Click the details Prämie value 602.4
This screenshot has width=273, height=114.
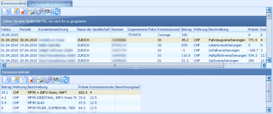tap(83, 92)
